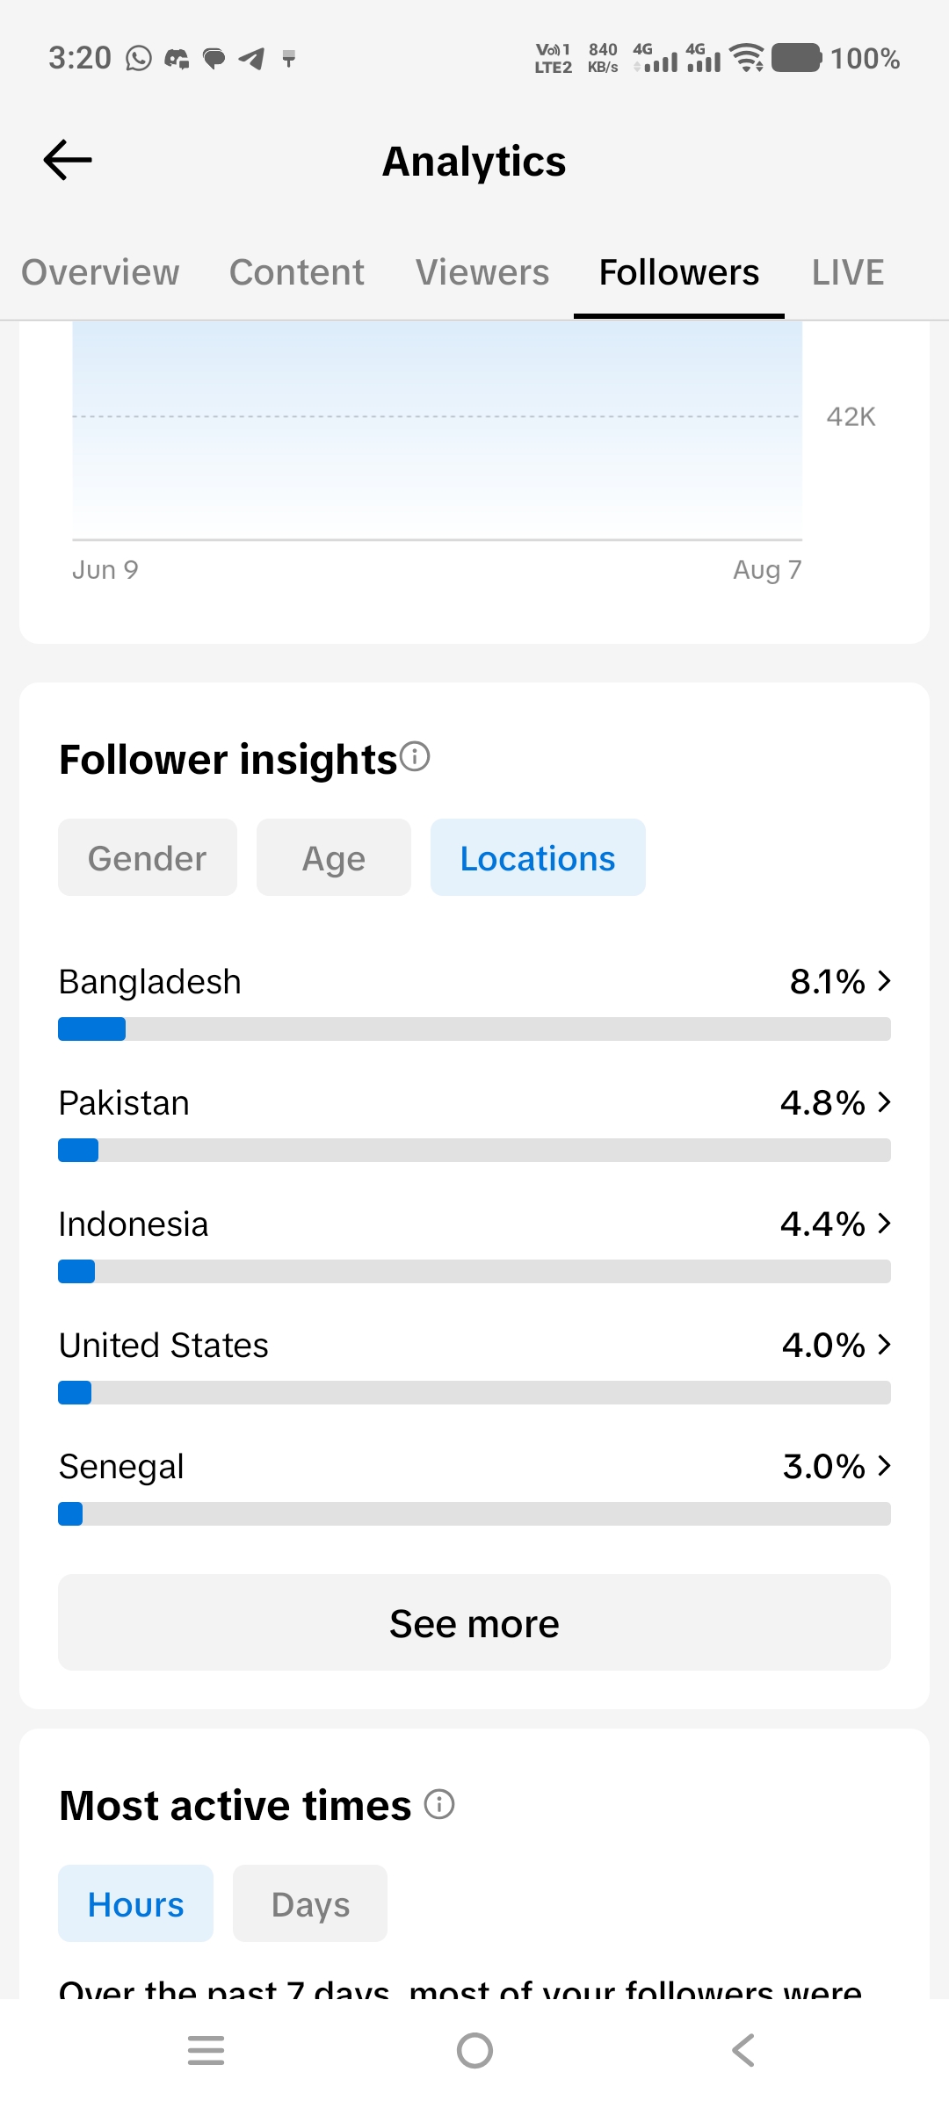Image resolution: width=949 pixels, height=2101 pixels.
Task: Tap the See more button
Action: coord(474,1622)
